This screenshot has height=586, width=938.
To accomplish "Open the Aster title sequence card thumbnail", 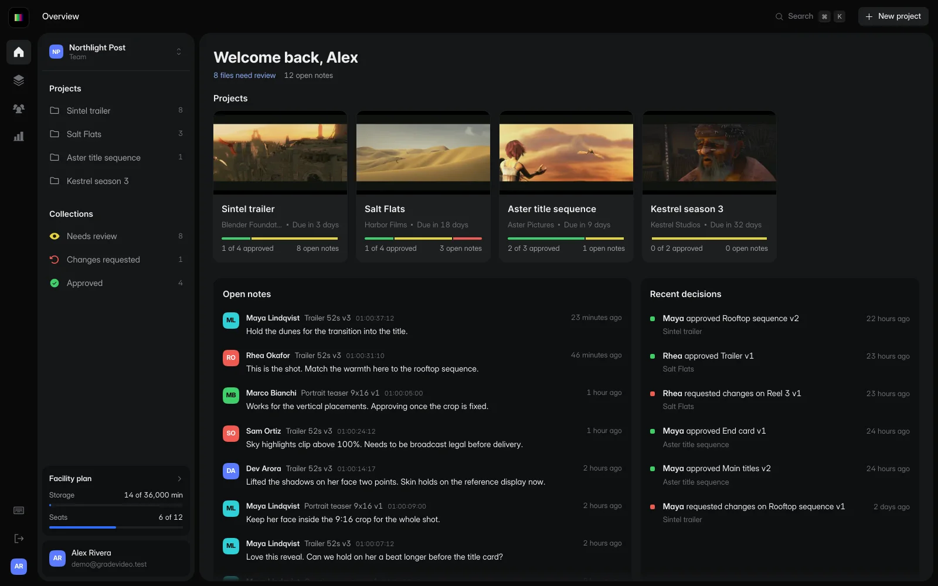I will click(x=566, y=152).
